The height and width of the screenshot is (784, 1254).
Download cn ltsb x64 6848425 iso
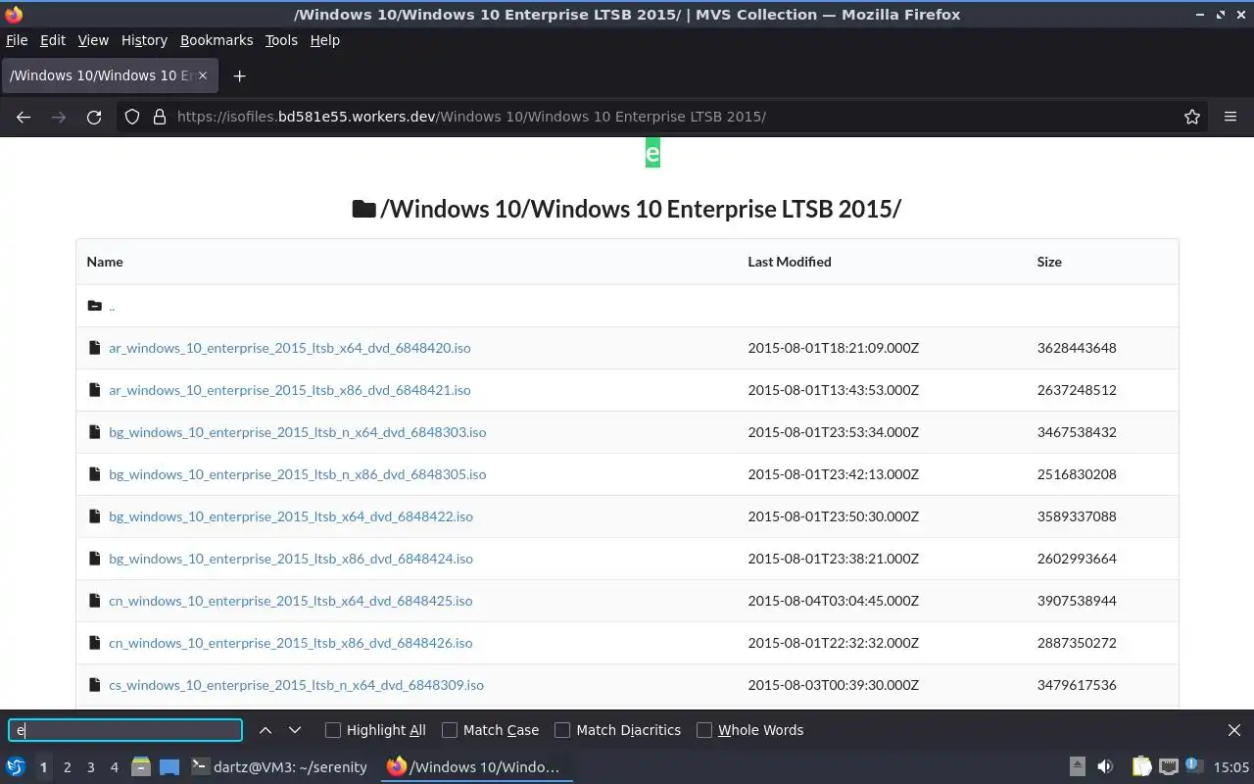(x=290, y=601)
